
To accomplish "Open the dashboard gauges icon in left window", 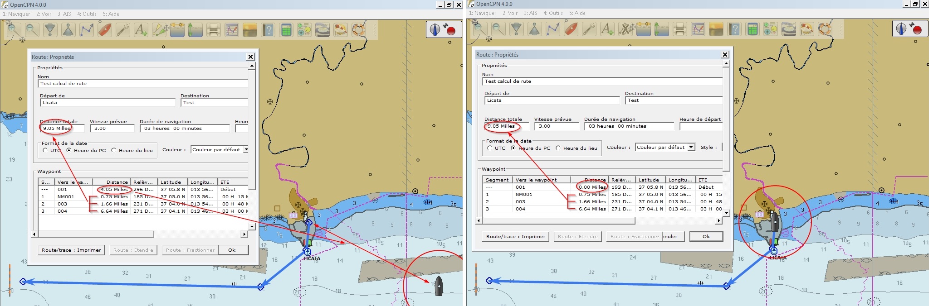I will [x=304, y=30].
